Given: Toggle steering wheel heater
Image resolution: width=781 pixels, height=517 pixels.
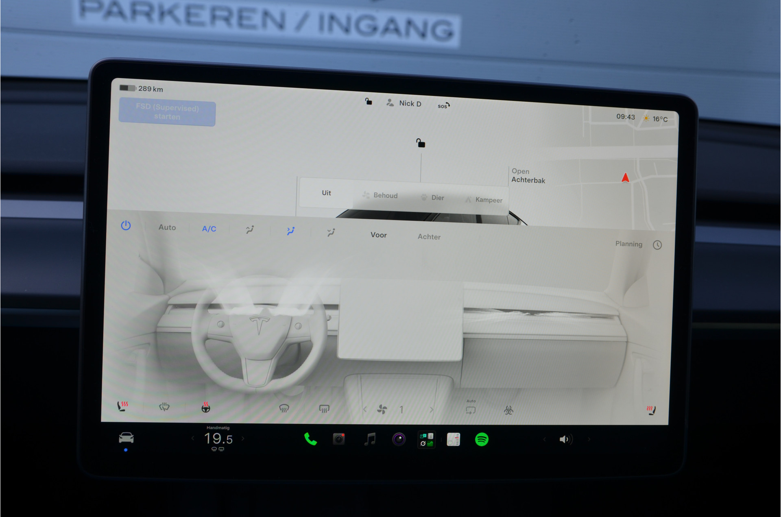Looking at the screenshot, I should [x=206, y=407].
